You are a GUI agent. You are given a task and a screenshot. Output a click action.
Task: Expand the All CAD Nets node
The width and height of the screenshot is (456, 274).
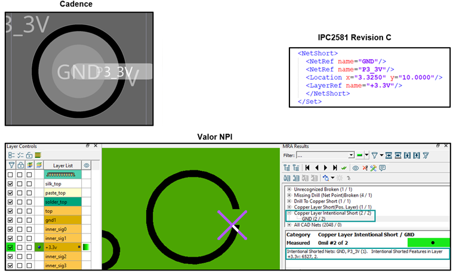pyautogui.click(x=289, y=225)
